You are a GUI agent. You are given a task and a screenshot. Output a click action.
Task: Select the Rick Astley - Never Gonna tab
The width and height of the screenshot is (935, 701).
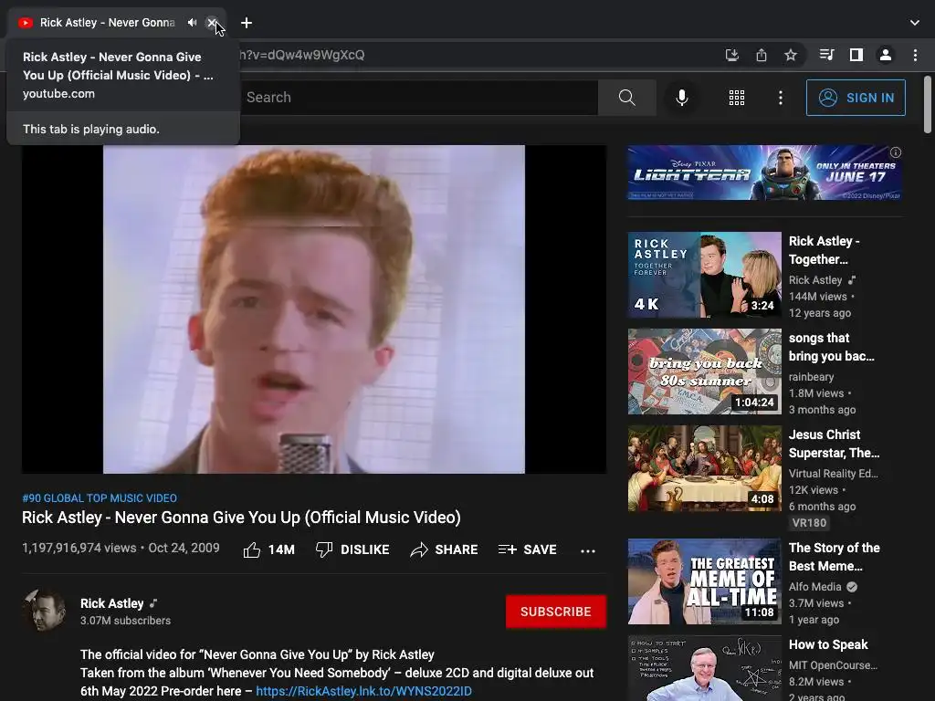117,23
